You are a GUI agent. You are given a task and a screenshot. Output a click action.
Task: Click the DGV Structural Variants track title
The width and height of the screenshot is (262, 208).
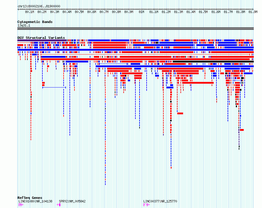[x=41, y=38]
